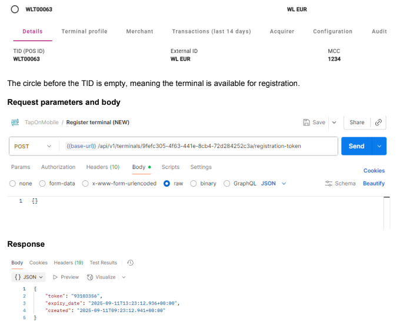Click the HTTP collection icon before TapOnMobile
The image size is (410, 328).
15,122
